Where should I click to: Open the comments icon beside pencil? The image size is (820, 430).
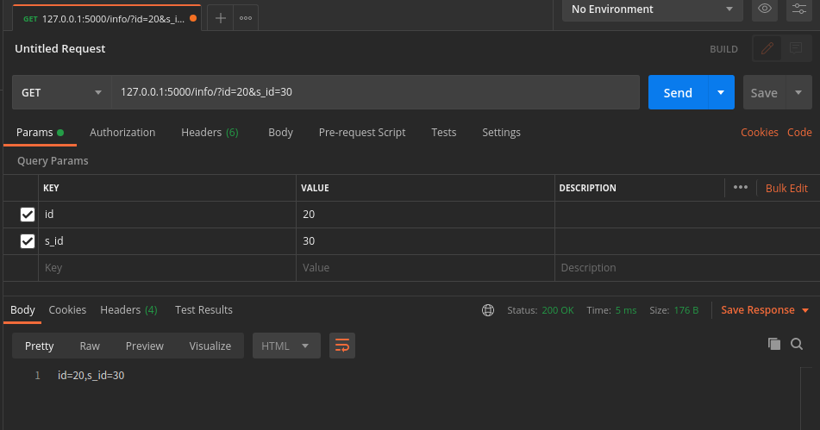[795, 49]
